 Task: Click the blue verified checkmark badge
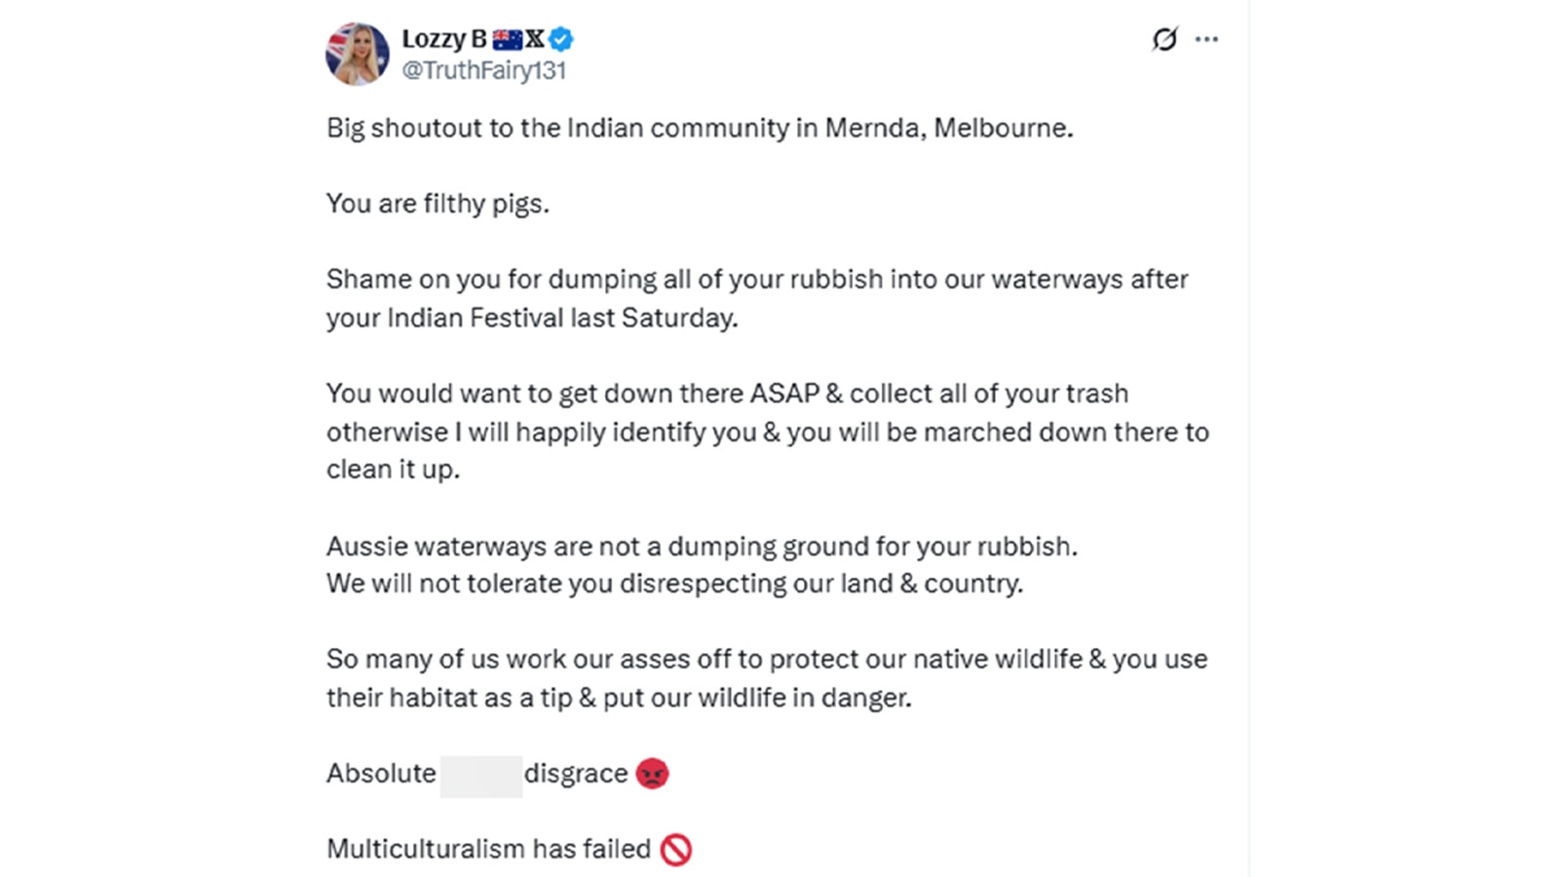[561, 39]
